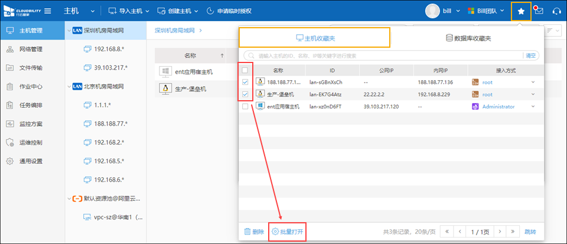The image size is (567, 244).
Task: Click the 批量打开 button
Action: 288,232
